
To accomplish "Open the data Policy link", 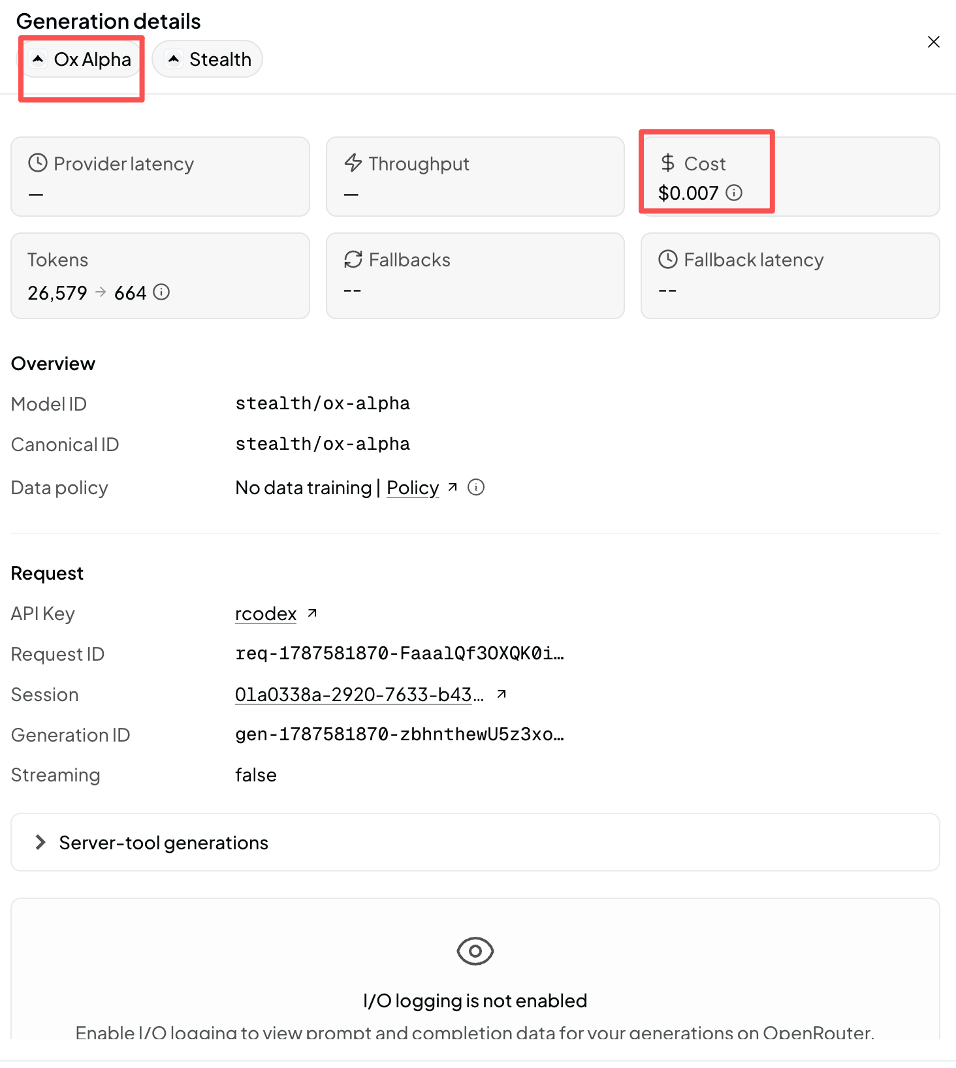I will pos(413,488).
